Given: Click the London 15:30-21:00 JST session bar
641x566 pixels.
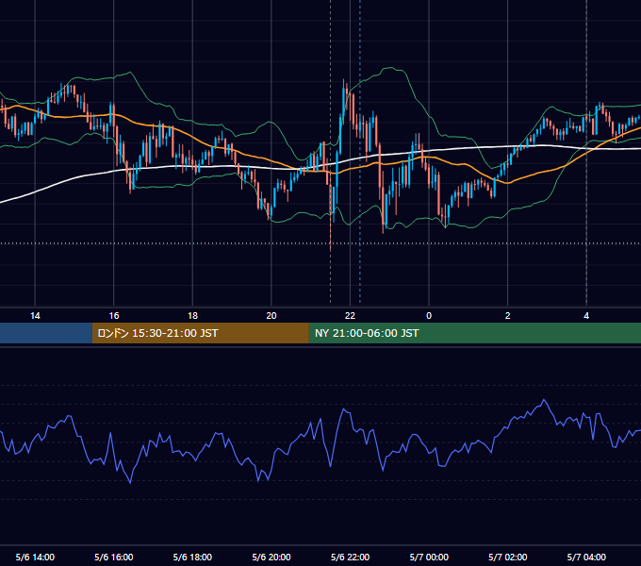Looking at the screenshot, I should coord(200,333).
